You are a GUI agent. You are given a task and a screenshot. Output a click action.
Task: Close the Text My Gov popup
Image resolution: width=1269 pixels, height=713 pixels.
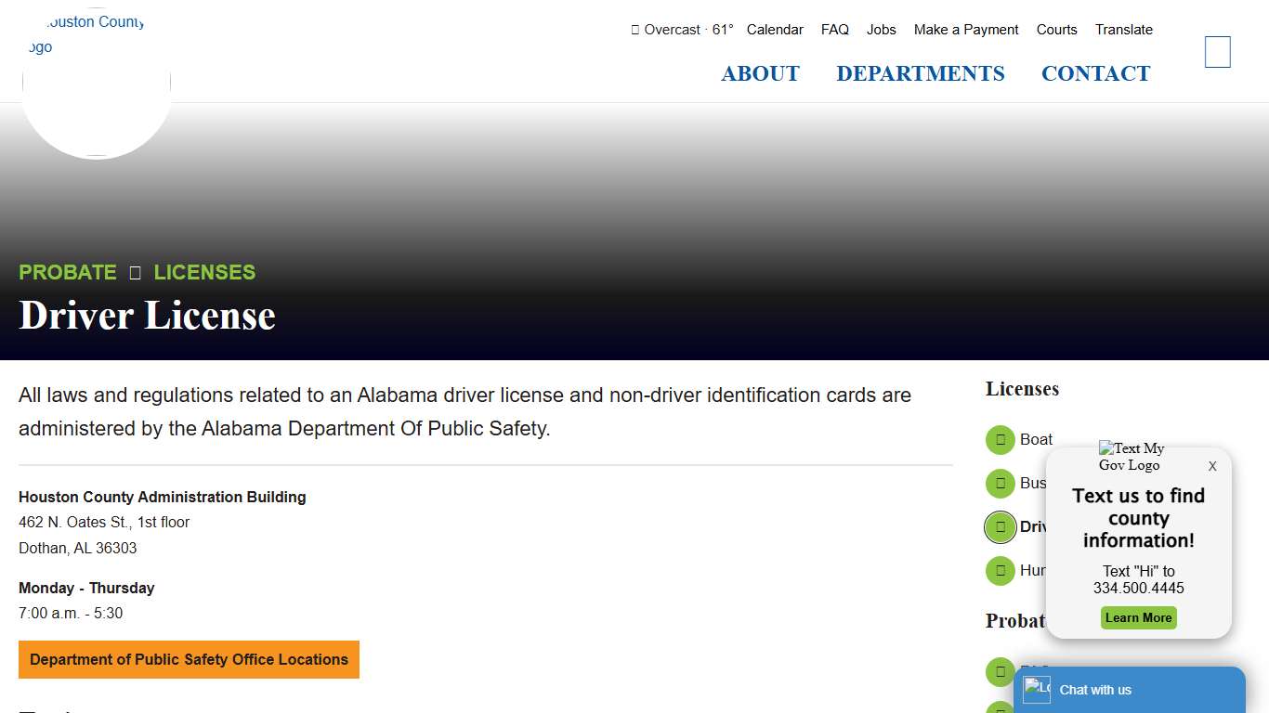point(1211,466)
